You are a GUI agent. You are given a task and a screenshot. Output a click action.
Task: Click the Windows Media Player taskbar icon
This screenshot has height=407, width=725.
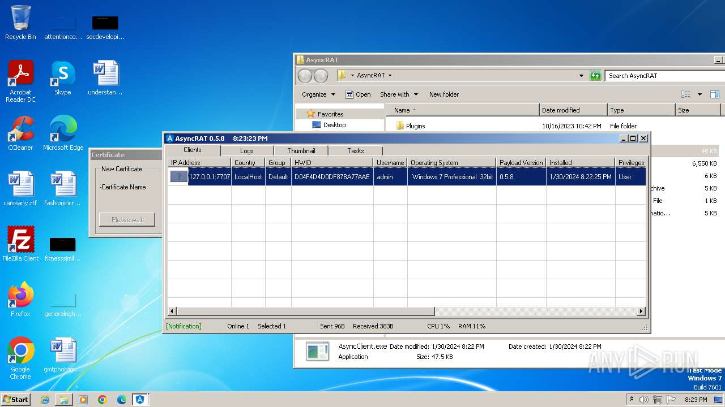pos(83,400)
